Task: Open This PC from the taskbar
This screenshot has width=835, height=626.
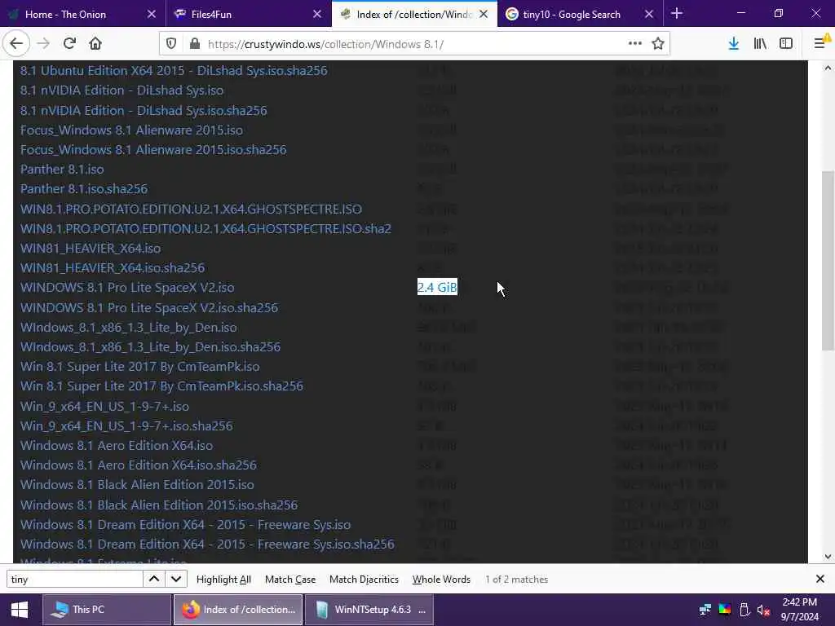Action: 107,610
